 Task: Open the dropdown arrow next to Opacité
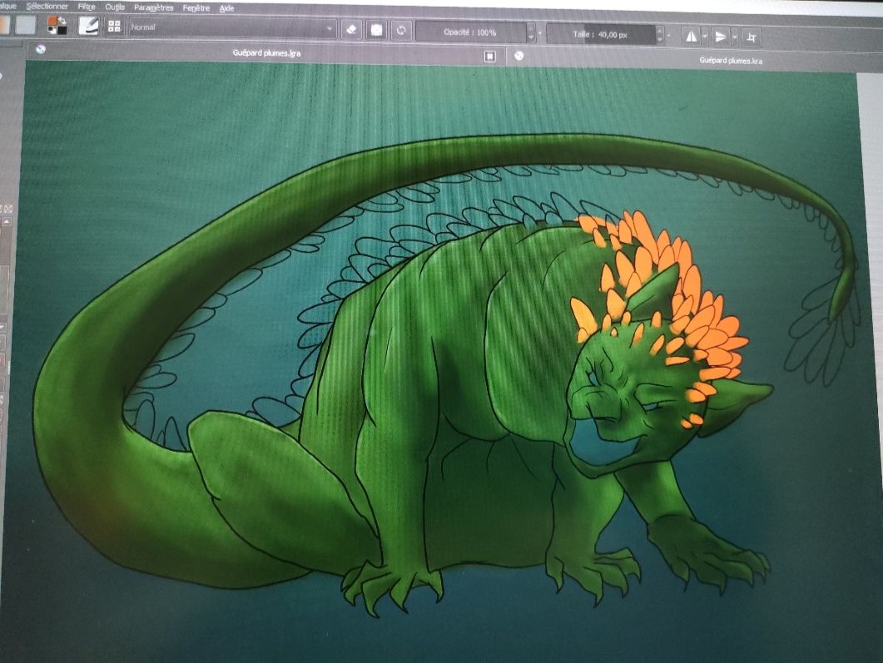pos(540,33)
